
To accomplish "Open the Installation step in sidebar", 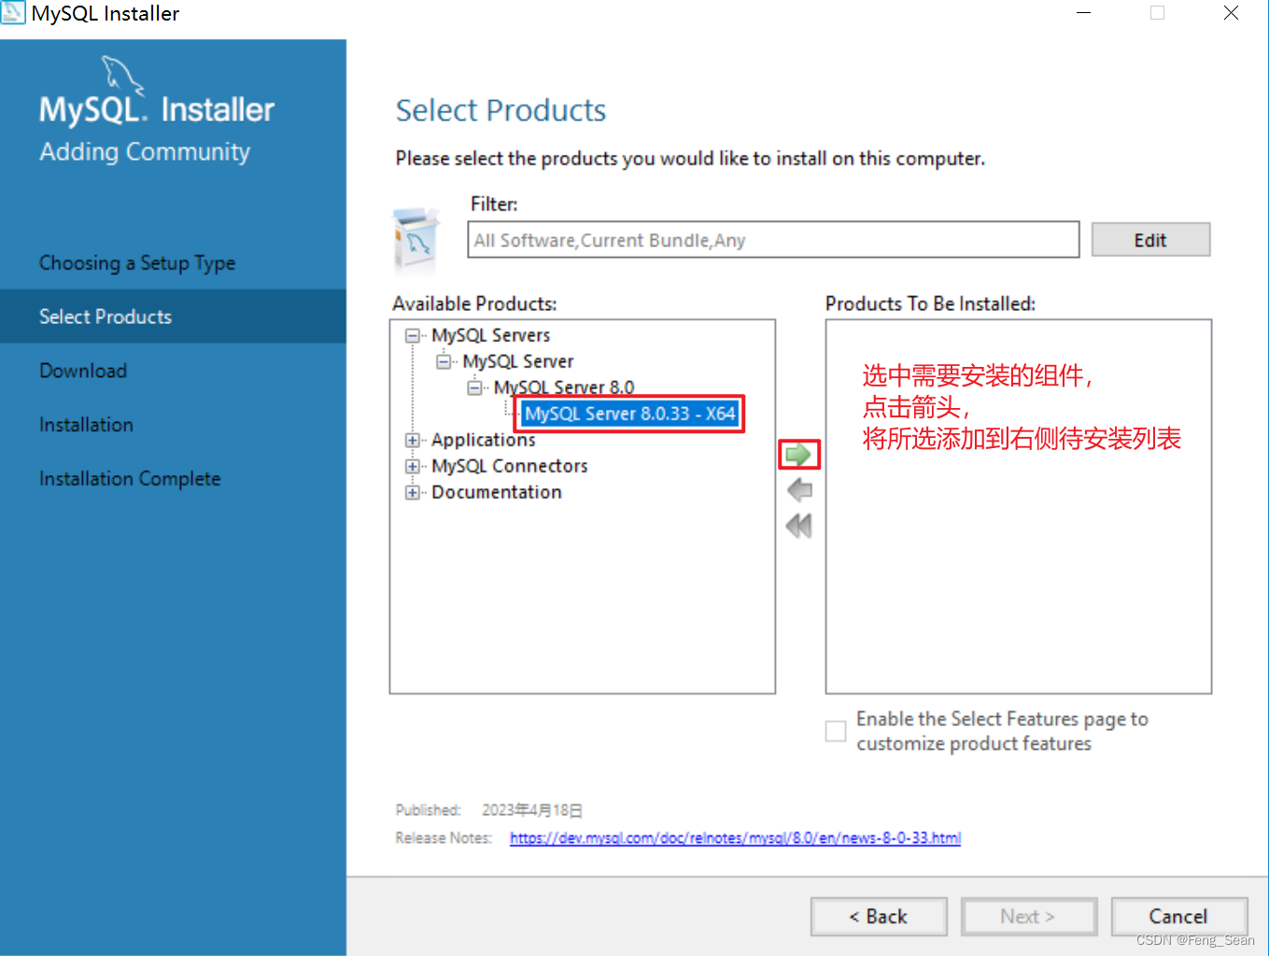I will pyautogui.click(x=86, y=425).
